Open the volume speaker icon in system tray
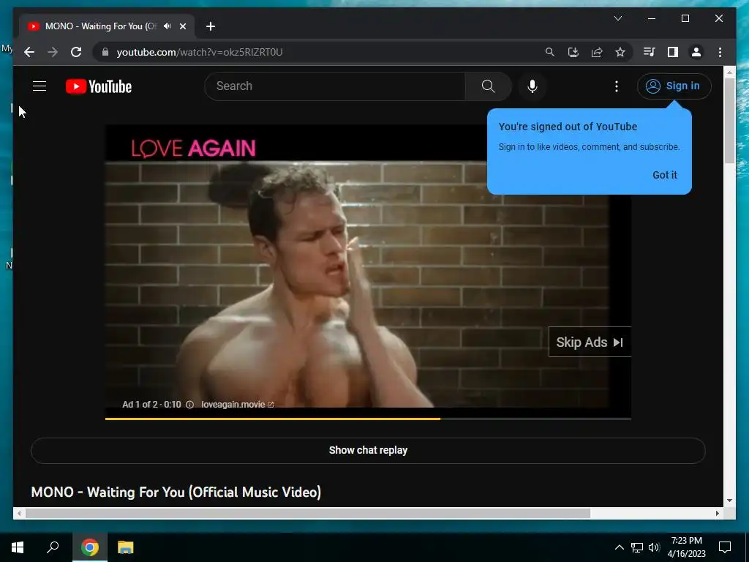This screenshot has height=562, width=749. click(x=654, y=547)
